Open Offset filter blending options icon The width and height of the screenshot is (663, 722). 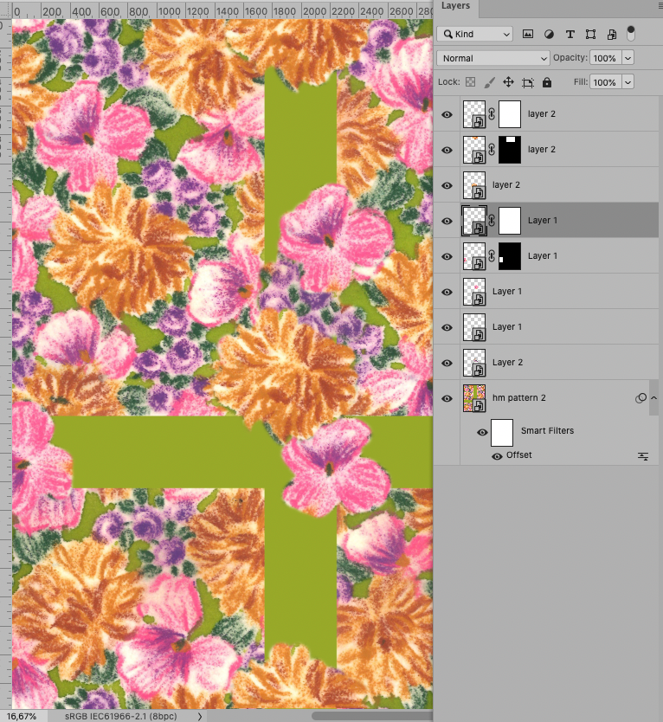pyautogui.click(x=643, y=456)
